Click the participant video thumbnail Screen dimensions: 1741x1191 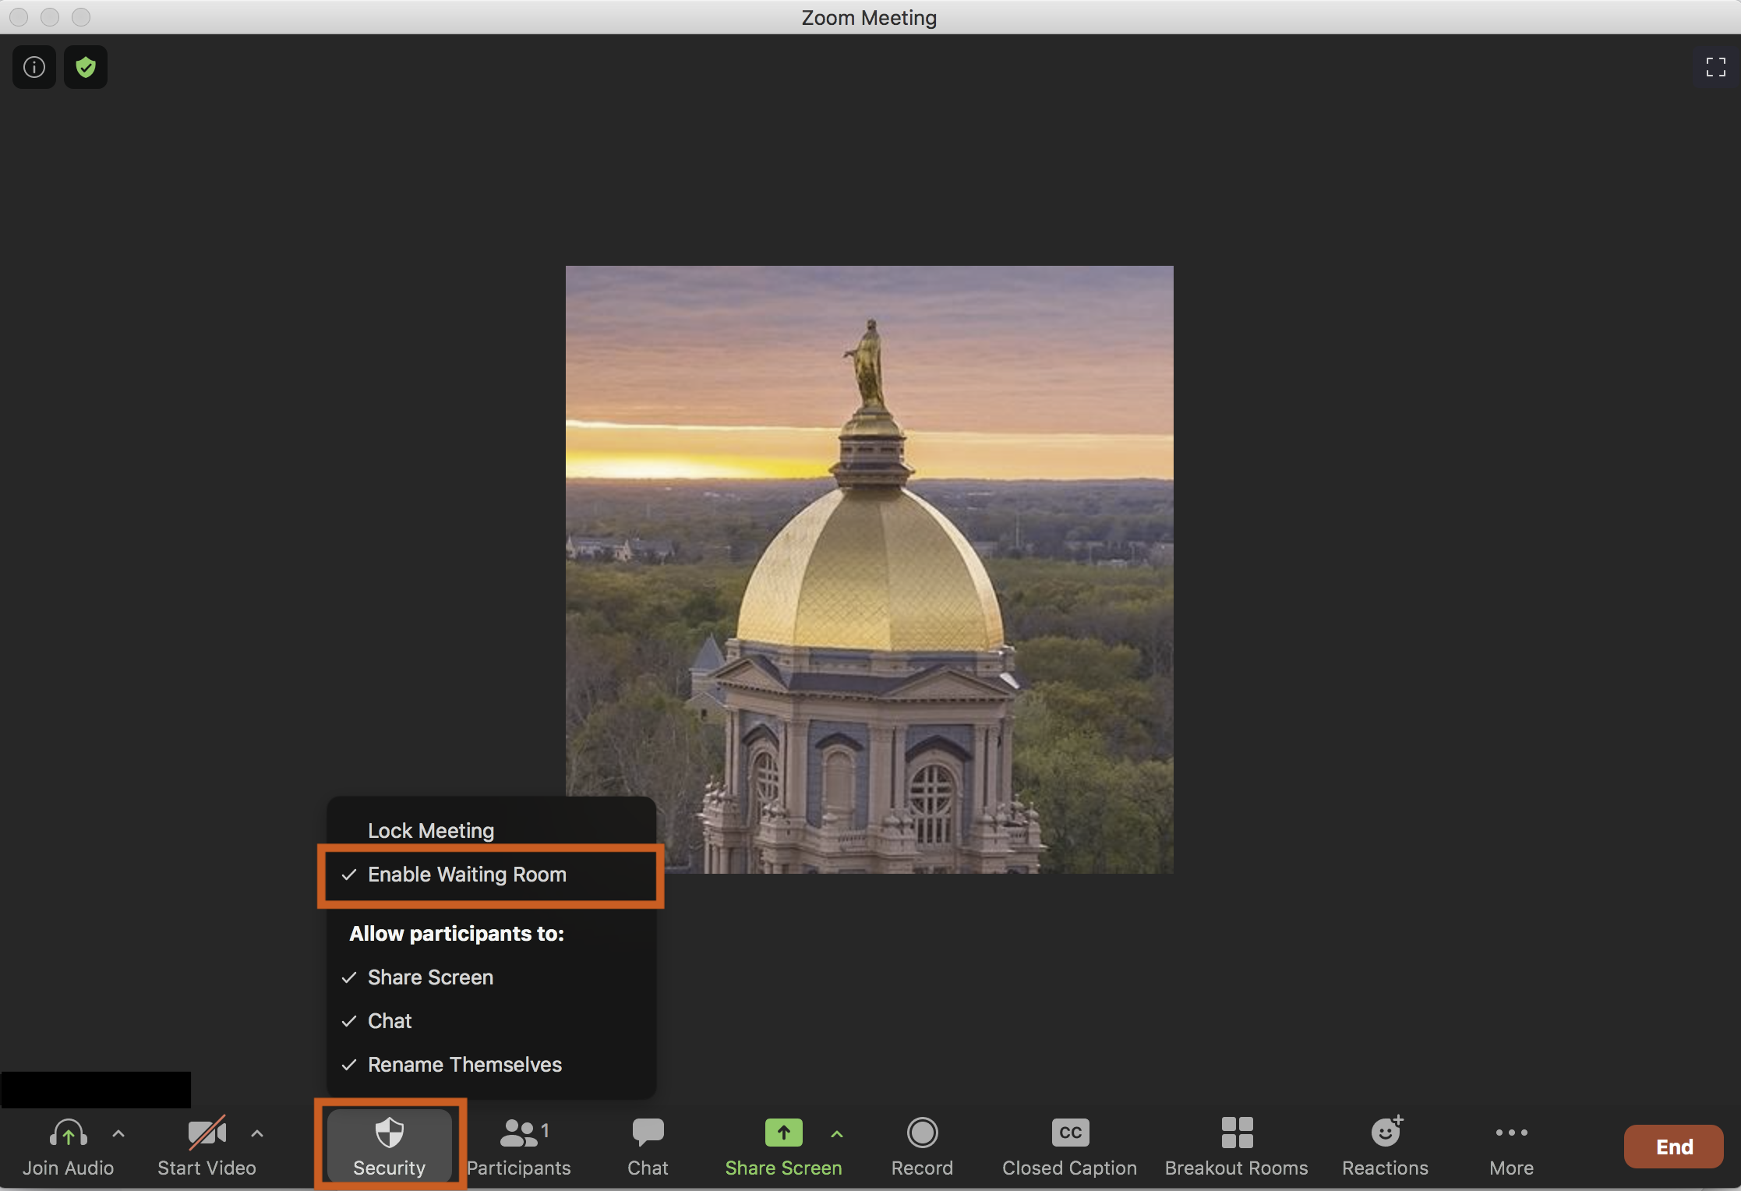coord(870,570)
